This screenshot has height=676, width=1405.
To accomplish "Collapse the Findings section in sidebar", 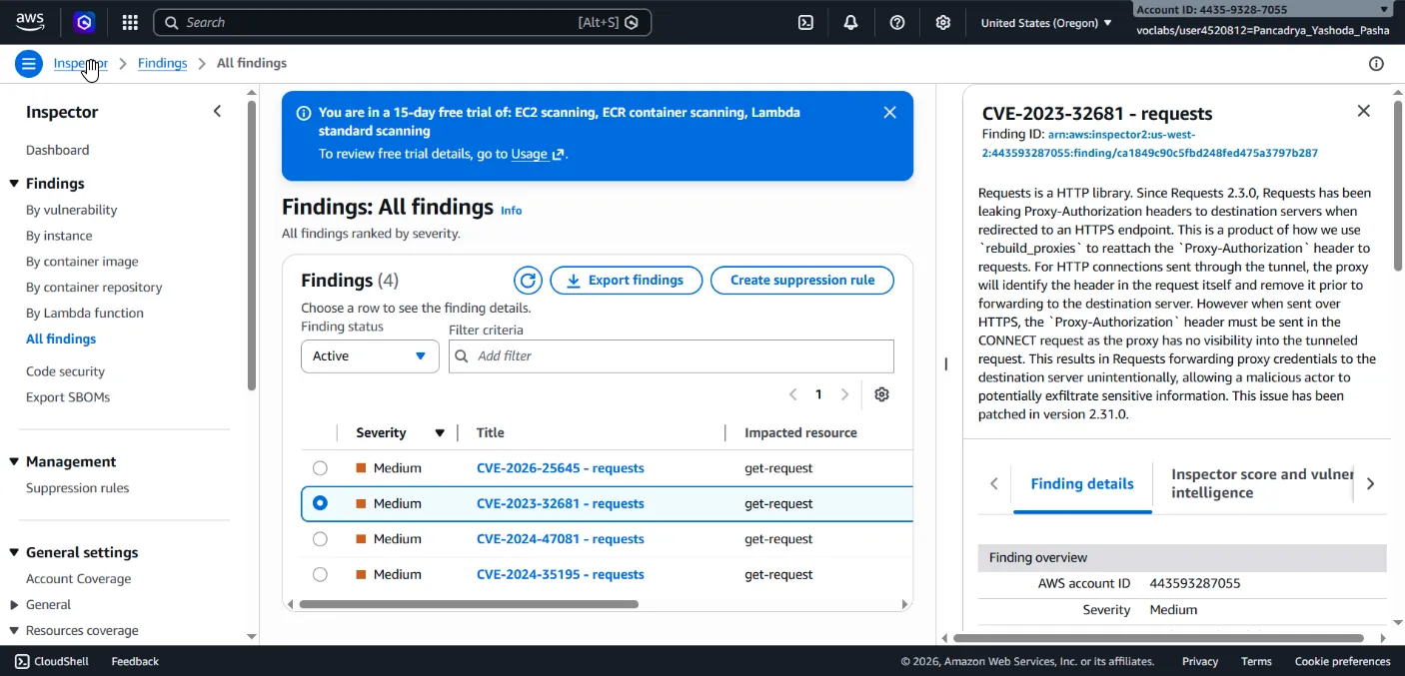I will tap(14, 184).
